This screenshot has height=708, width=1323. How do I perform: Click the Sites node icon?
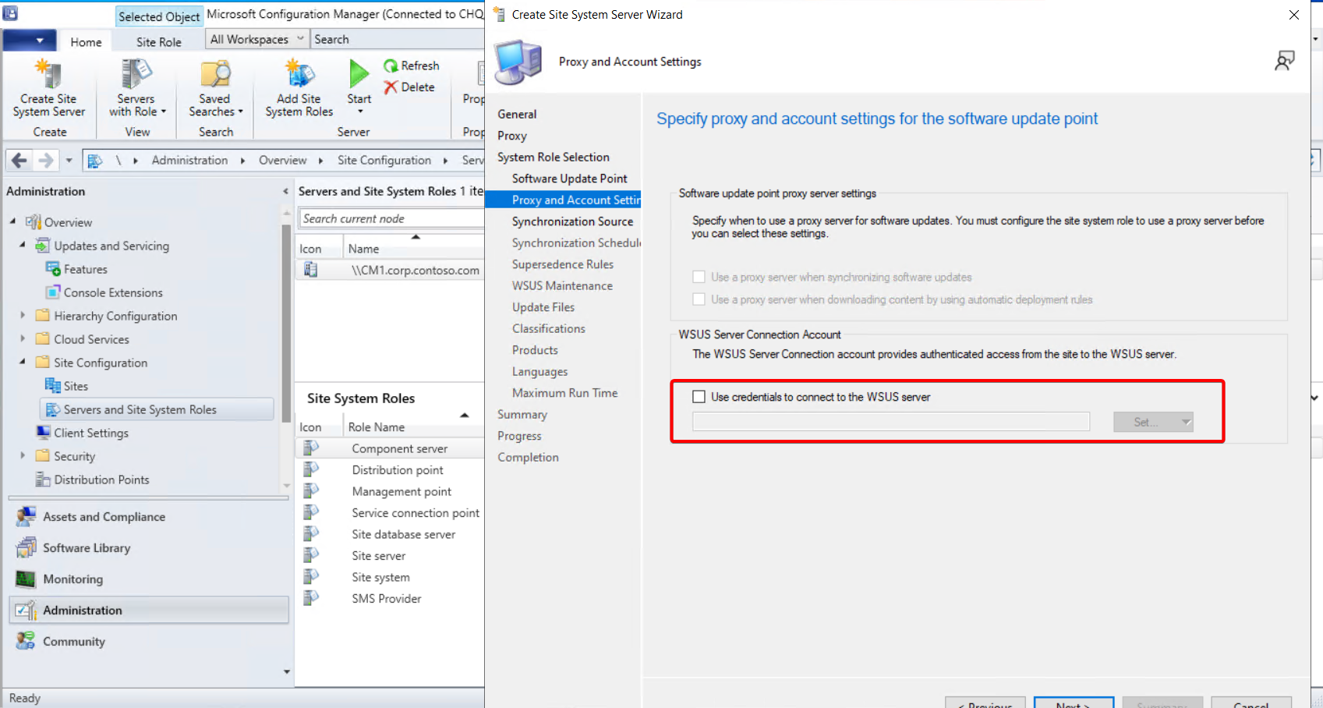(53, 386)
